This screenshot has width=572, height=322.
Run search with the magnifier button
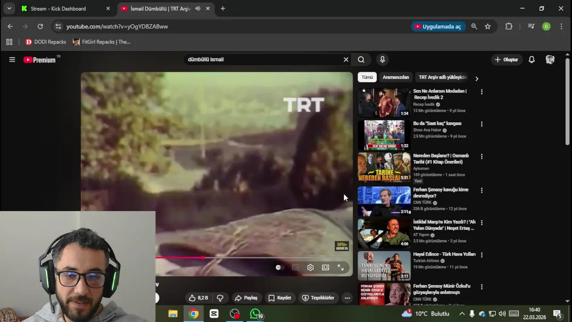361,59
